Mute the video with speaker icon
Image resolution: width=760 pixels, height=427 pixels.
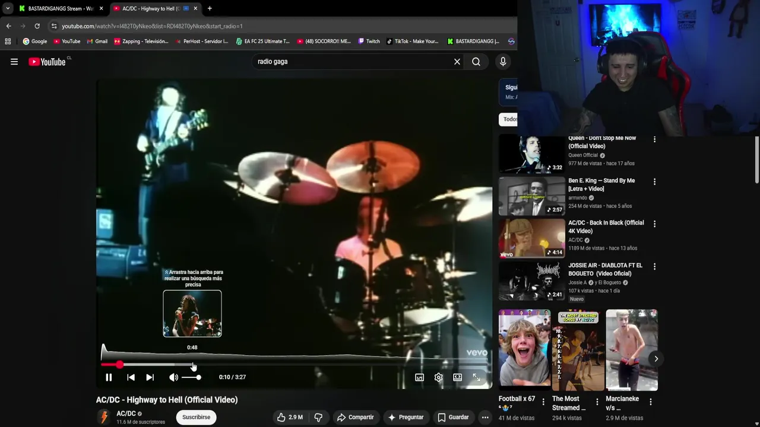click(x=173, y=377)
